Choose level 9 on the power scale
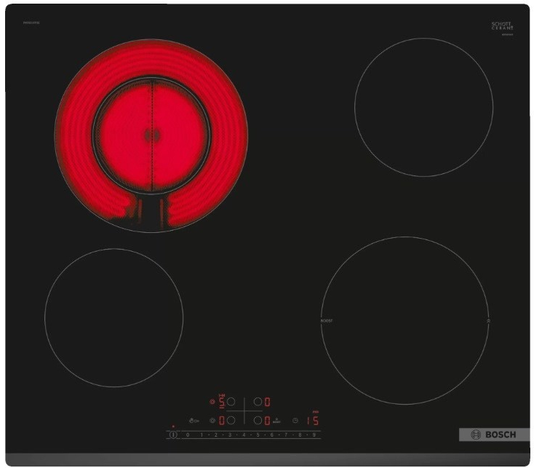 [x=314, y=435]
